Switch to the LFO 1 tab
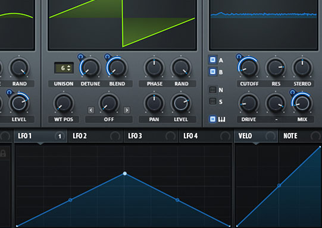Screen dimensions: 322x228 tap(40, 136)
